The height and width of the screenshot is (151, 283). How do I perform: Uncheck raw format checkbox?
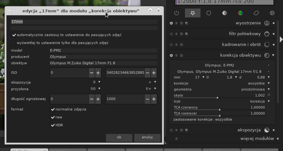coord(53,117)
